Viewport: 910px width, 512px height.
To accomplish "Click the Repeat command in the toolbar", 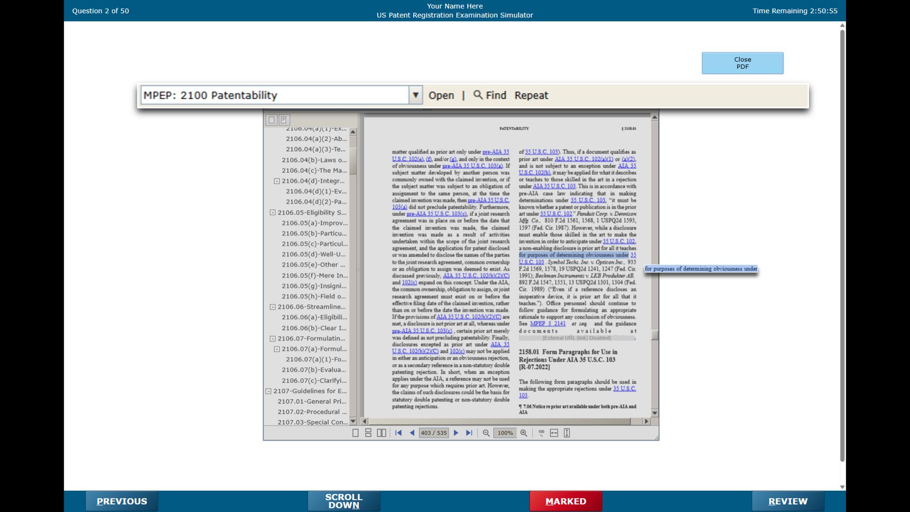I will [531, 95].
